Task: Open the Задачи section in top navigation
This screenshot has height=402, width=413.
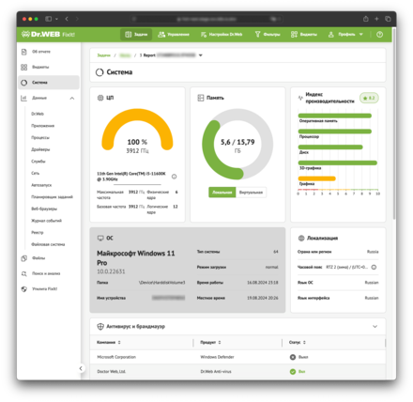Action: 136,35
